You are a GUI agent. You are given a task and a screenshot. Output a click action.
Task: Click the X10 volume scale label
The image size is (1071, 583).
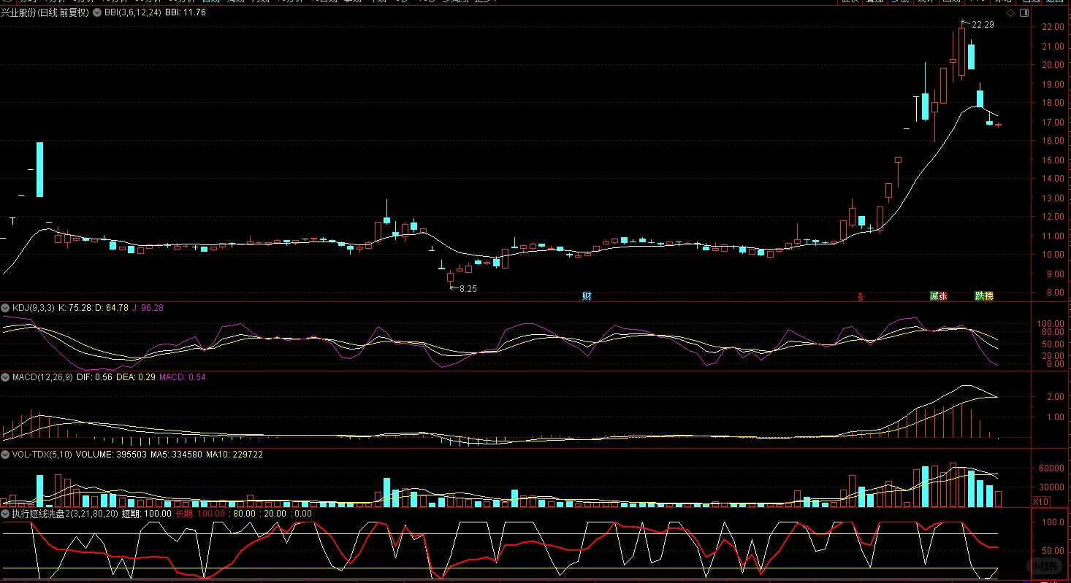pyautogui.click(x=1040, y=501)
